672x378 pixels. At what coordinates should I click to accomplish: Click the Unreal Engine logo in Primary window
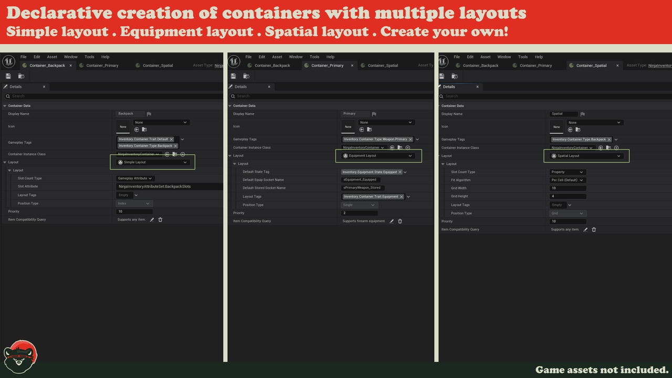pyautogui.click(x=234, y=61)
